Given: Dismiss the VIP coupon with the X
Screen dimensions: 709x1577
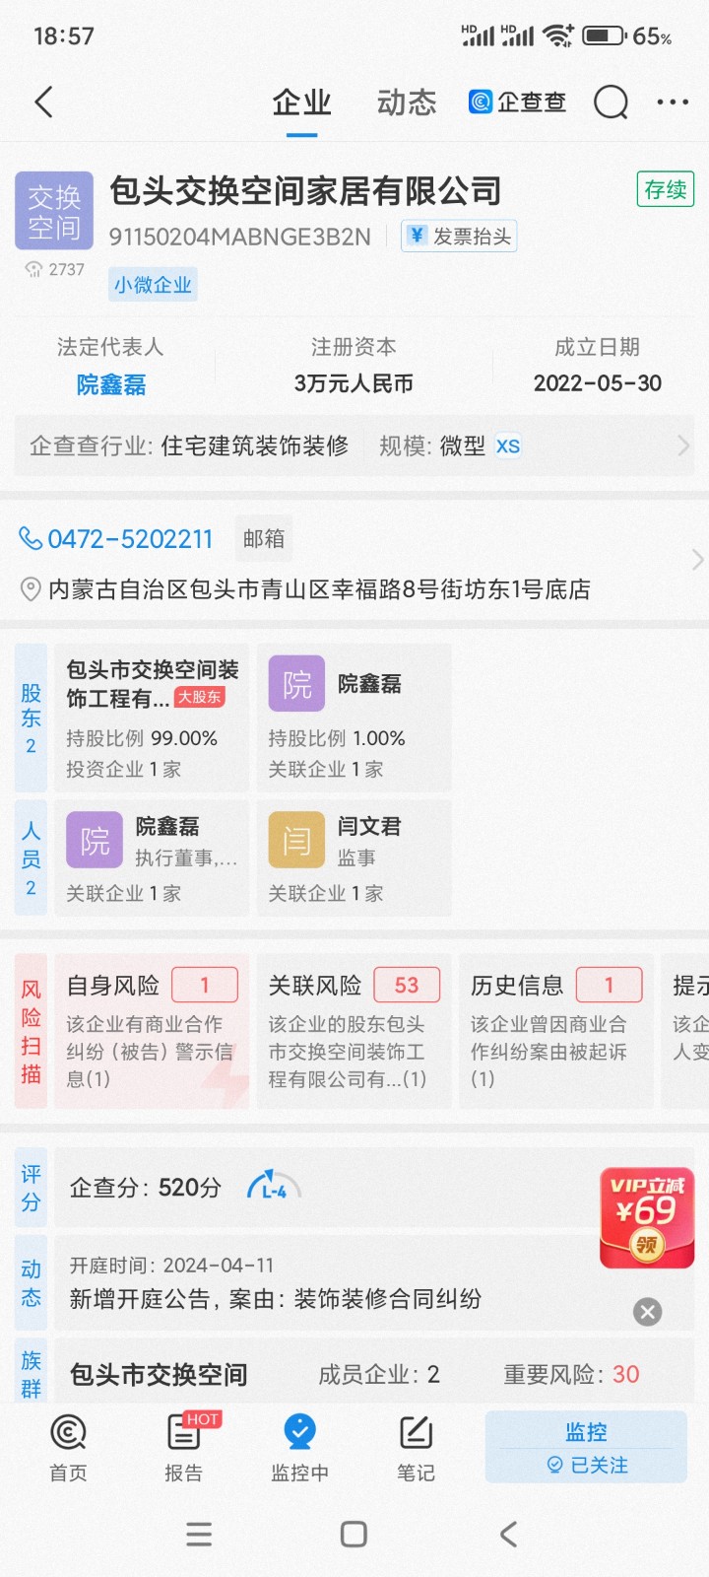Looking at the screenshot, I should [647, 1312].
